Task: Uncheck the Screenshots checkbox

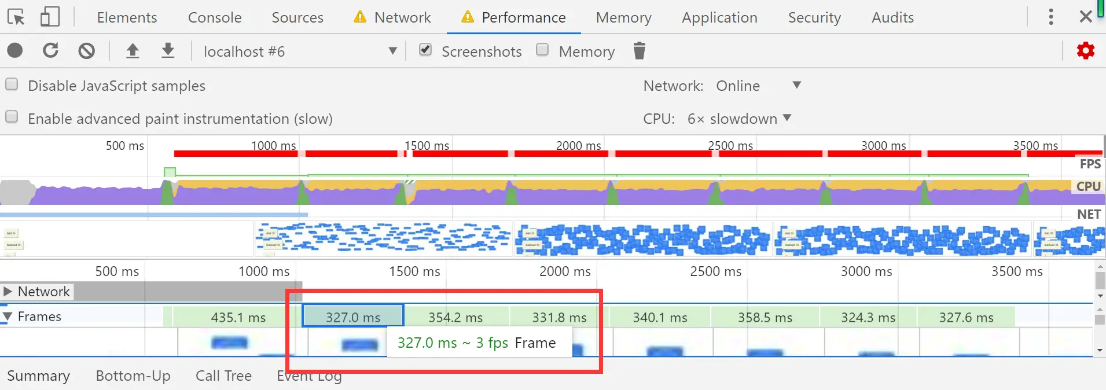Action: 425,50
